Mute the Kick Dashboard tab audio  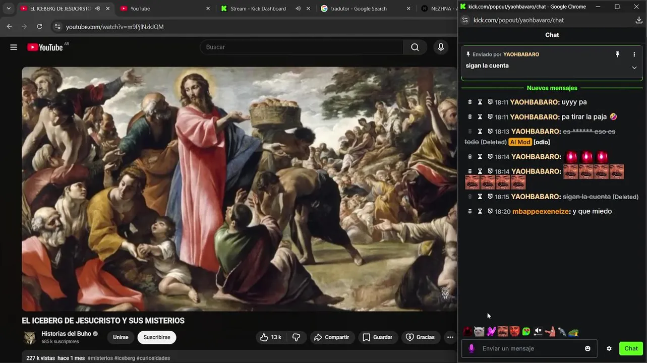[298, 9]
